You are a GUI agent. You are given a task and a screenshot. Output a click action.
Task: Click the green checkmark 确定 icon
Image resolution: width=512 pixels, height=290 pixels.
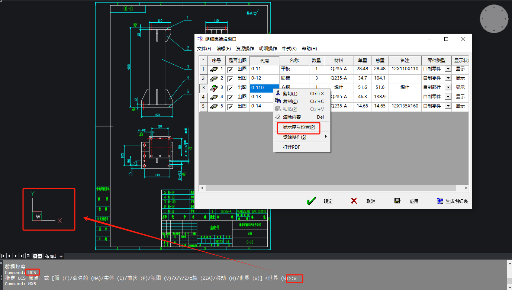311,201
